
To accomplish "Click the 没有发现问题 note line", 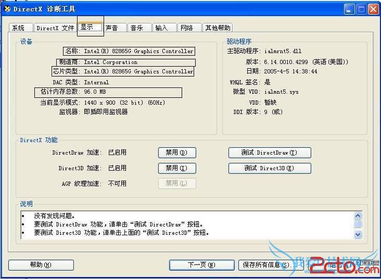I will 55,215.
